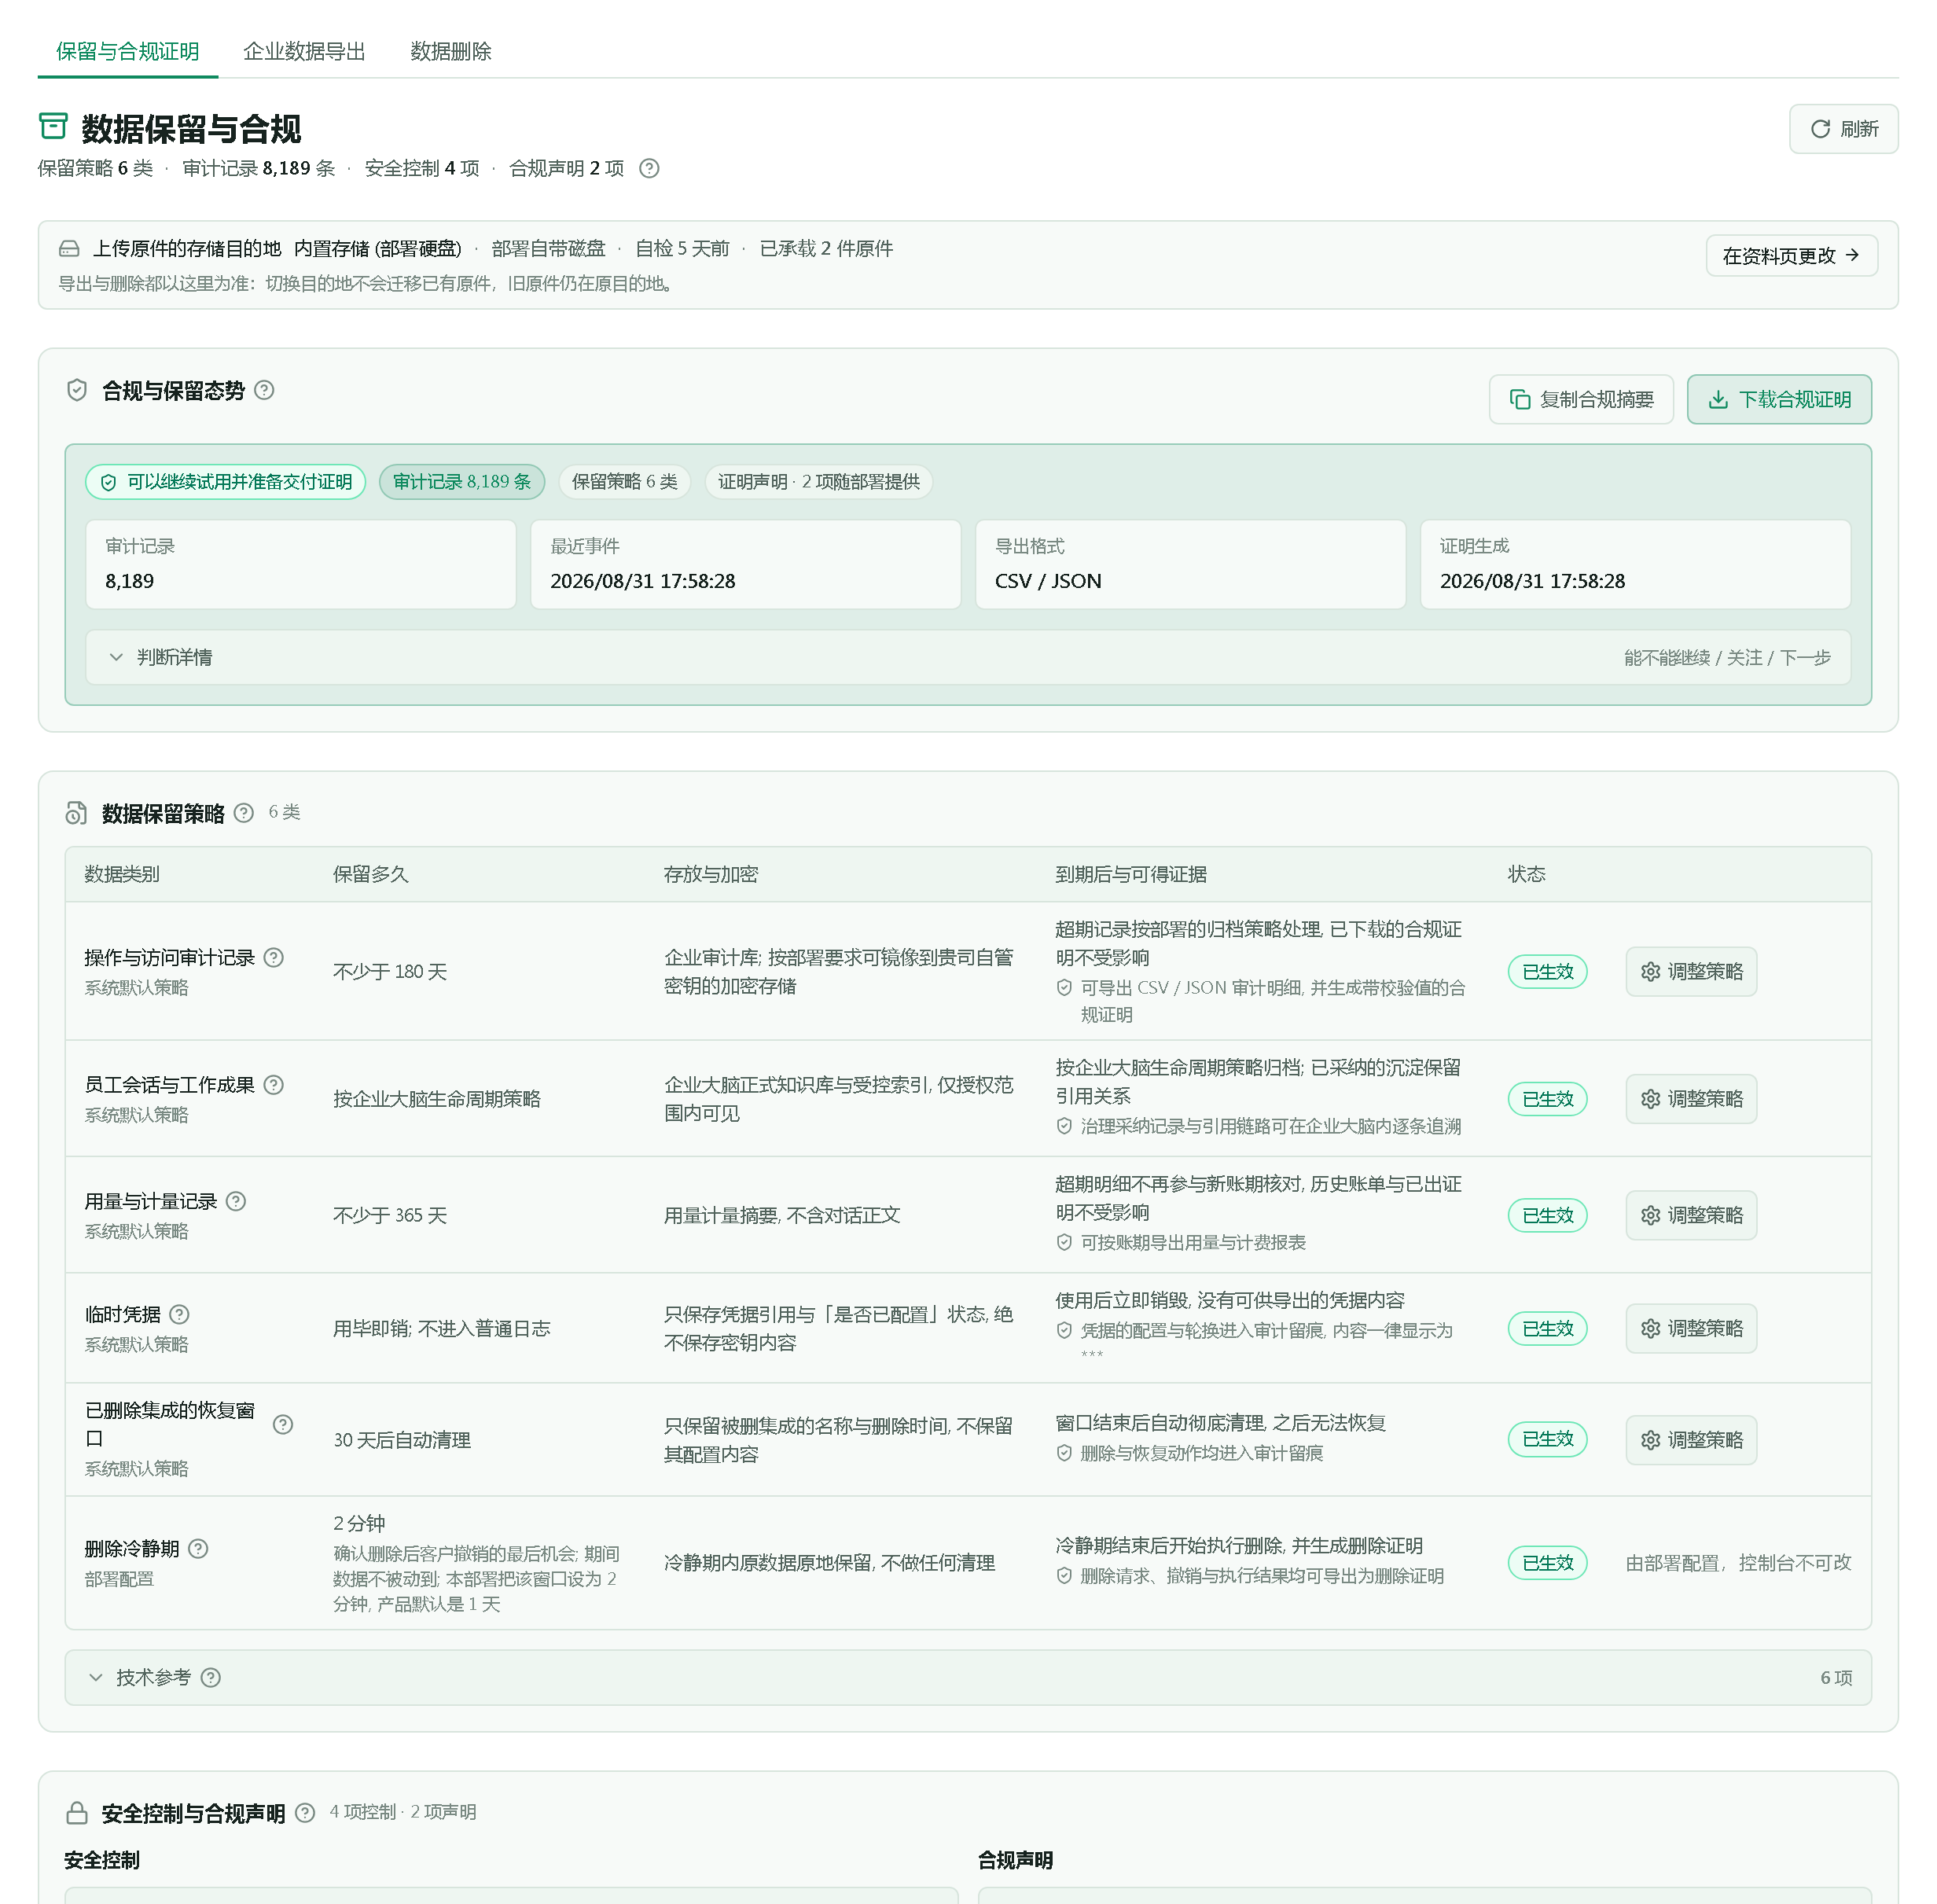This screenshot has height=1904, width=1937.
Task: Click help icon beside 删除冷静期
Action: coord(198,1548)
